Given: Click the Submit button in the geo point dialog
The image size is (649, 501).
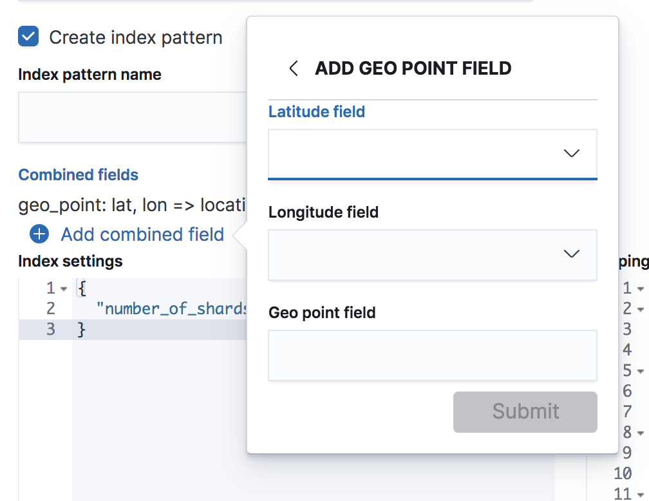Looking at the screenshot, I should click(x=525, y=411).
